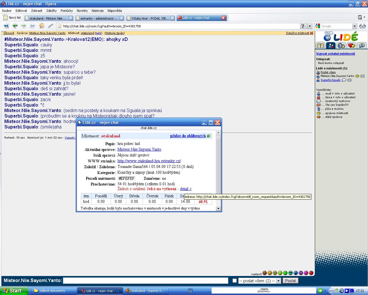
Task: Switch to the 'otakuland - Superbi.S' taskbar window
Action: point(147,291)
